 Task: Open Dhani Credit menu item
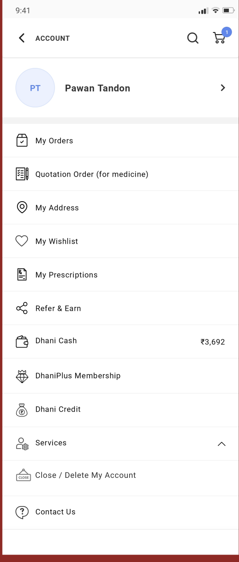pyautogui.click(x=121, y=410)
